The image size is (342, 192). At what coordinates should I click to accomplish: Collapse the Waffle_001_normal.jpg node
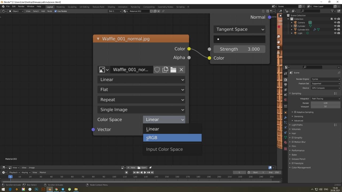(98, 39)
